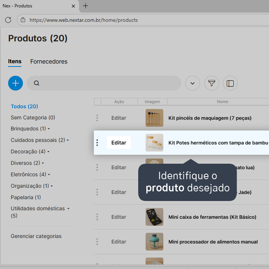Click the site info lock icon
This screenshot has height=269, width=269.
(x=23, y=20)
